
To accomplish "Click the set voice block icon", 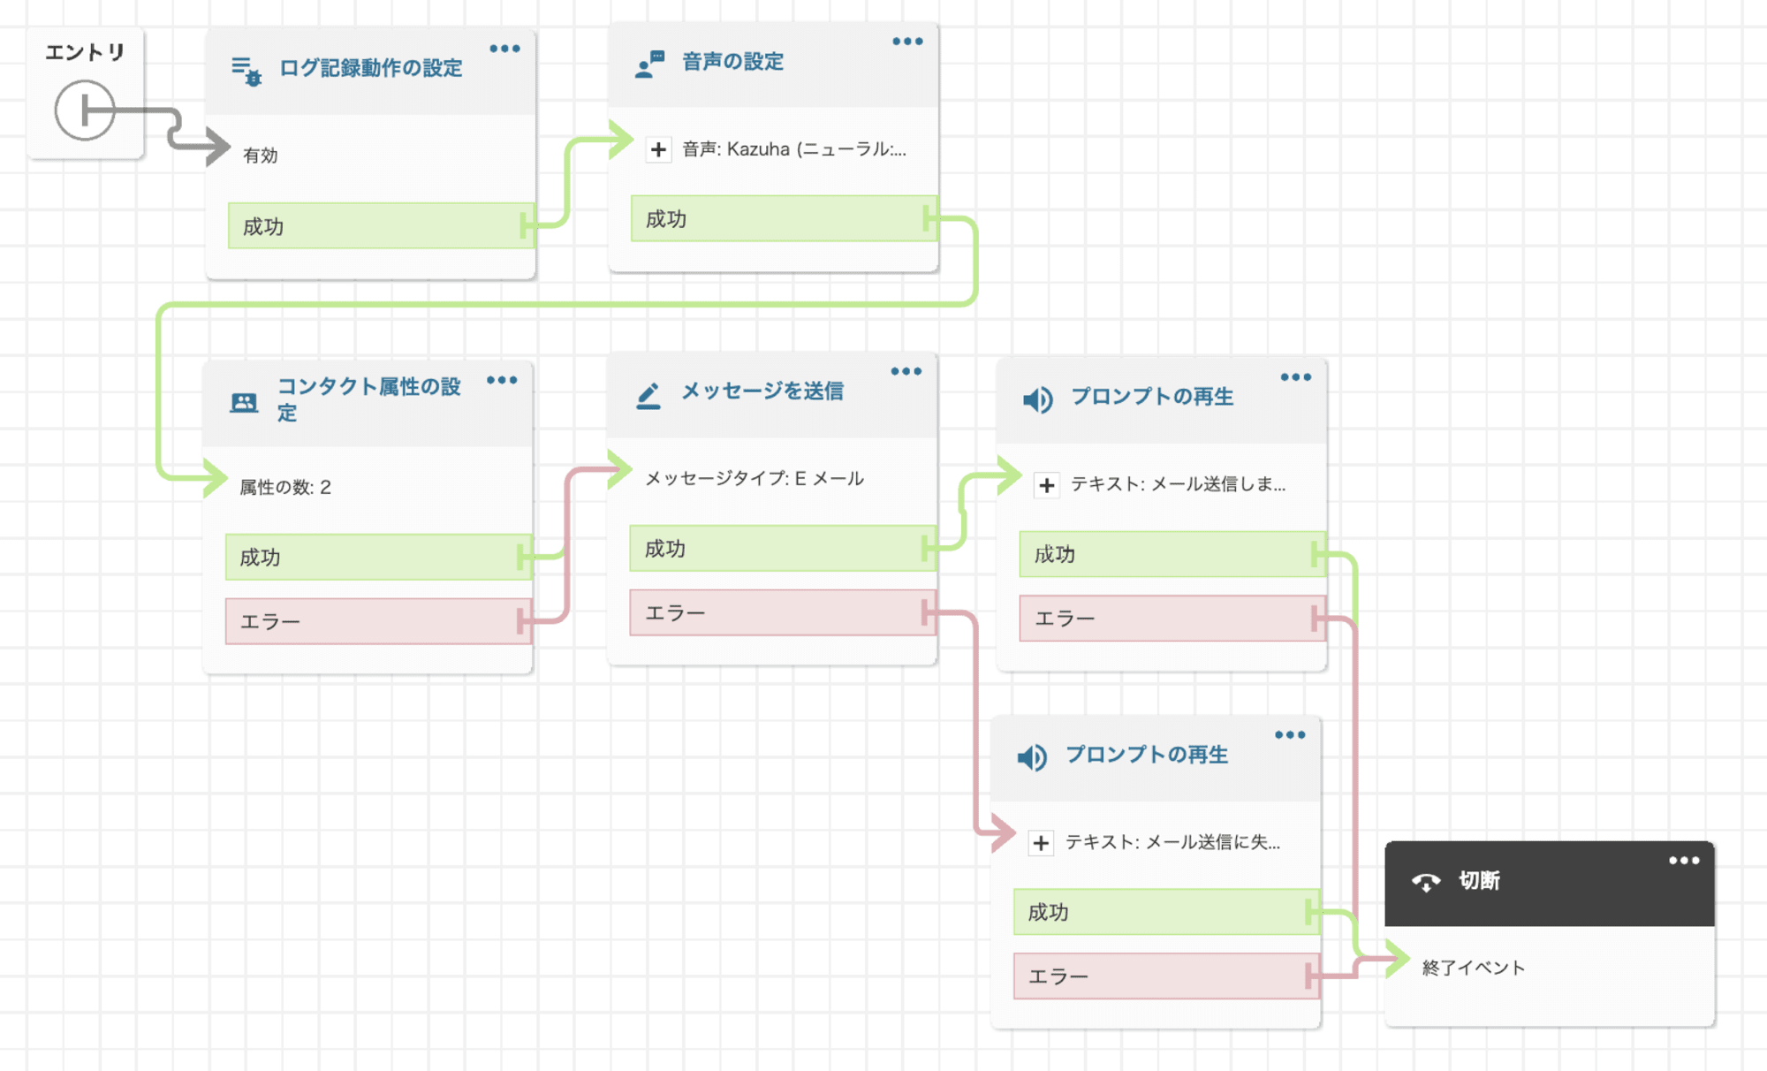I will tap(650, 65).
